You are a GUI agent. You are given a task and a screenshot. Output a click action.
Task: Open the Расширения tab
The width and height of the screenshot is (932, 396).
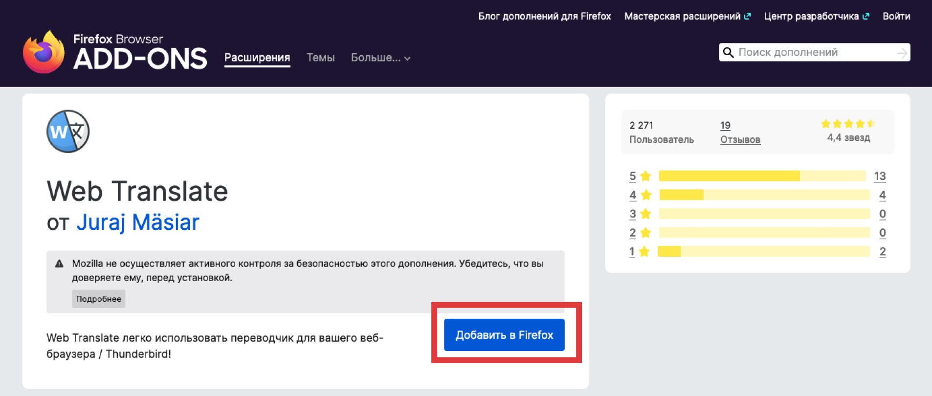pyautogui.click(x=257, y=58)
